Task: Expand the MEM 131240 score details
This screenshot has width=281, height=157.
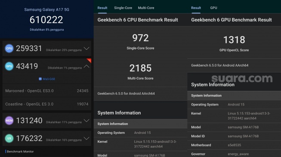Action: (86, 121)
